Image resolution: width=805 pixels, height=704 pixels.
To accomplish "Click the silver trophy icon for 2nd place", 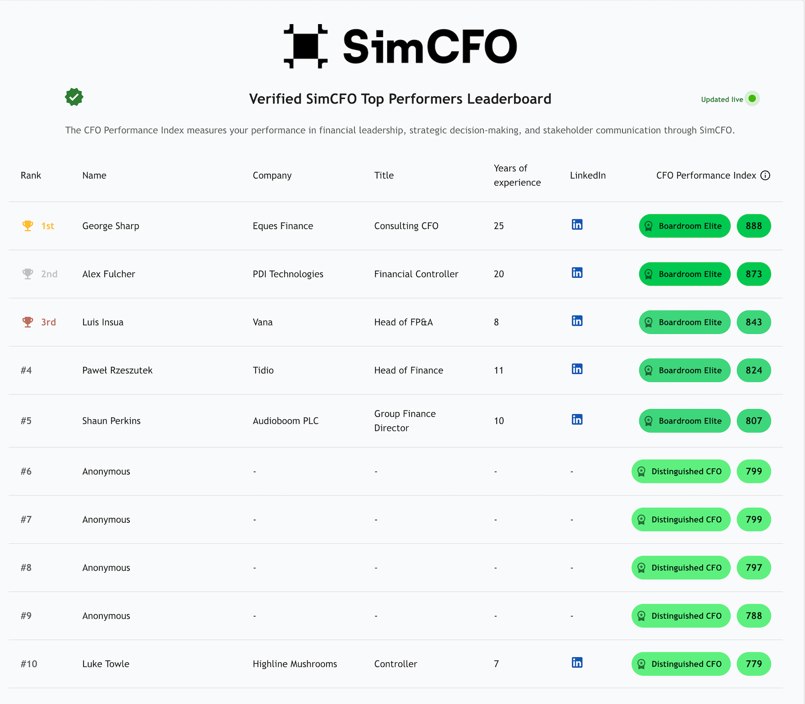I will (x=28, y=274).
